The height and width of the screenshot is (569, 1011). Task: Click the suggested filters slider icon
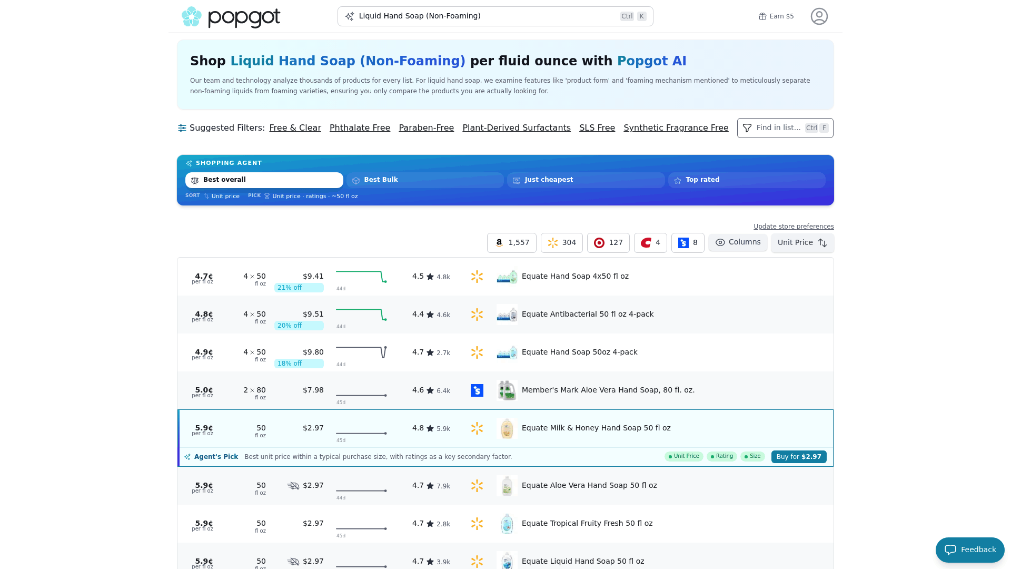tap(182, 128)
